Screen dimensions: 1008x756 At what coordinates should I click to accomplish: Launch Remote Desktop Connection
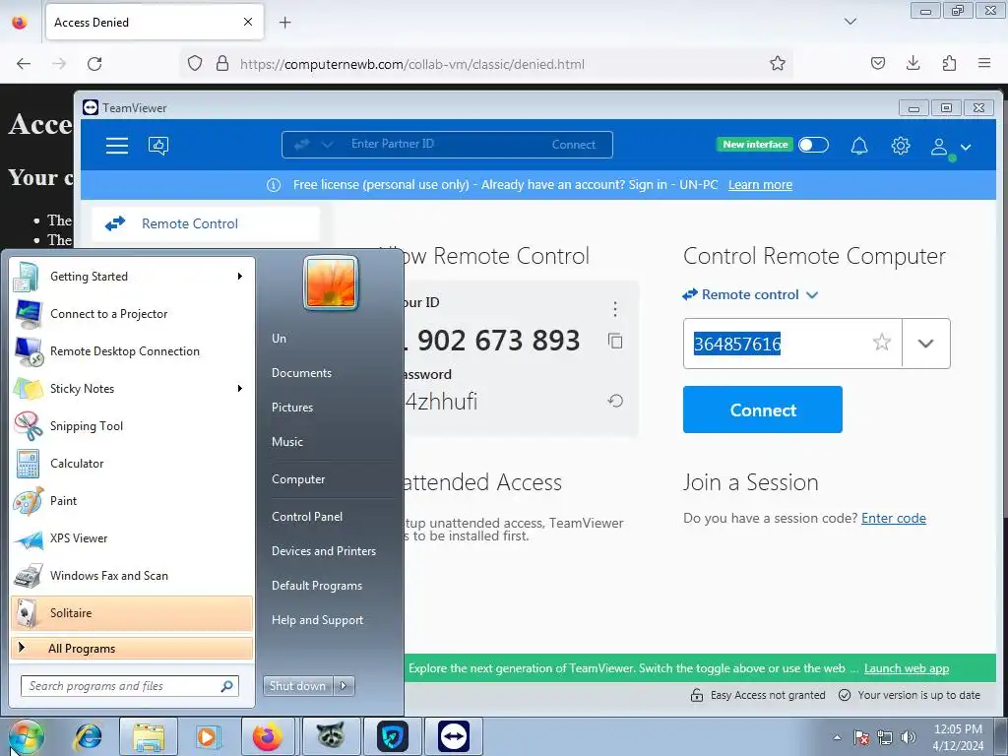tap(132, 351)
